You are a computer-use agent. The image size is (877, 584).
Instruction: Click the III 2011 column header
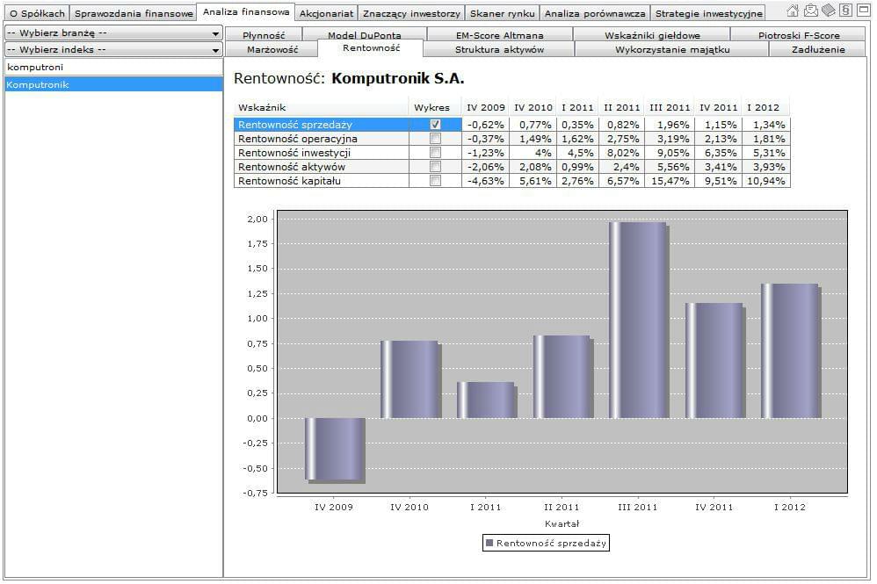tap(670, 107)
